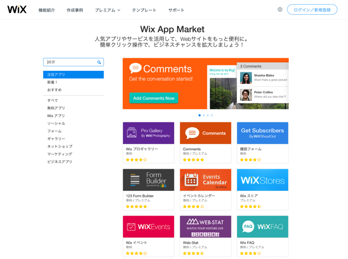
Task: Open the Form Builder app banner
Action: [149, 180]
